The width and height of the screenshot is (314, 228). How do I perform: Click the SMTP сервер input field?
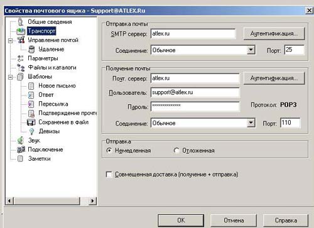193,33
